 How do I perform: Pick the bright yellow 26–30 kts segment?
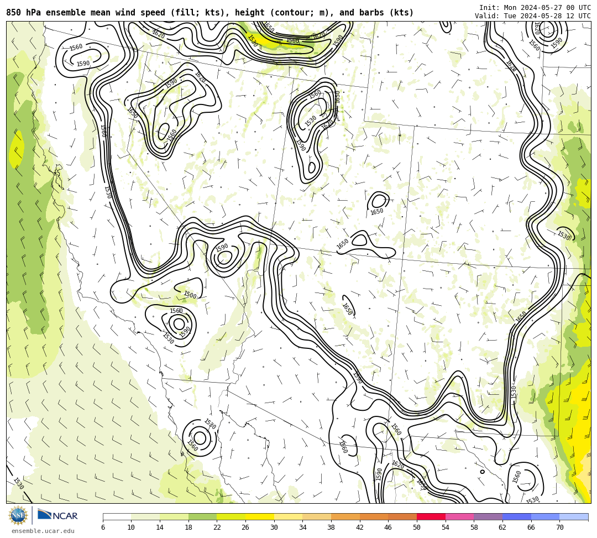pos(260,516)
